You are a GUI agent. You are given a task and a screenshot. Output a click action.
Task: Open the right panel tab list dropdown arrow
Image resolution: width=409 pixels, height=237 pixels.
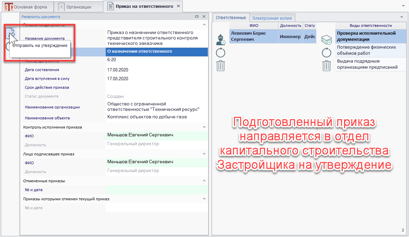point(402,17)
